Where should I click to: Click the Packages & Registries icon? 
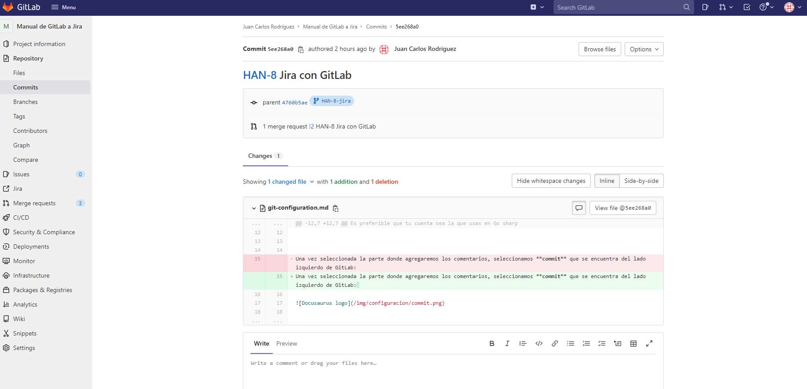[x=6, y=290]
